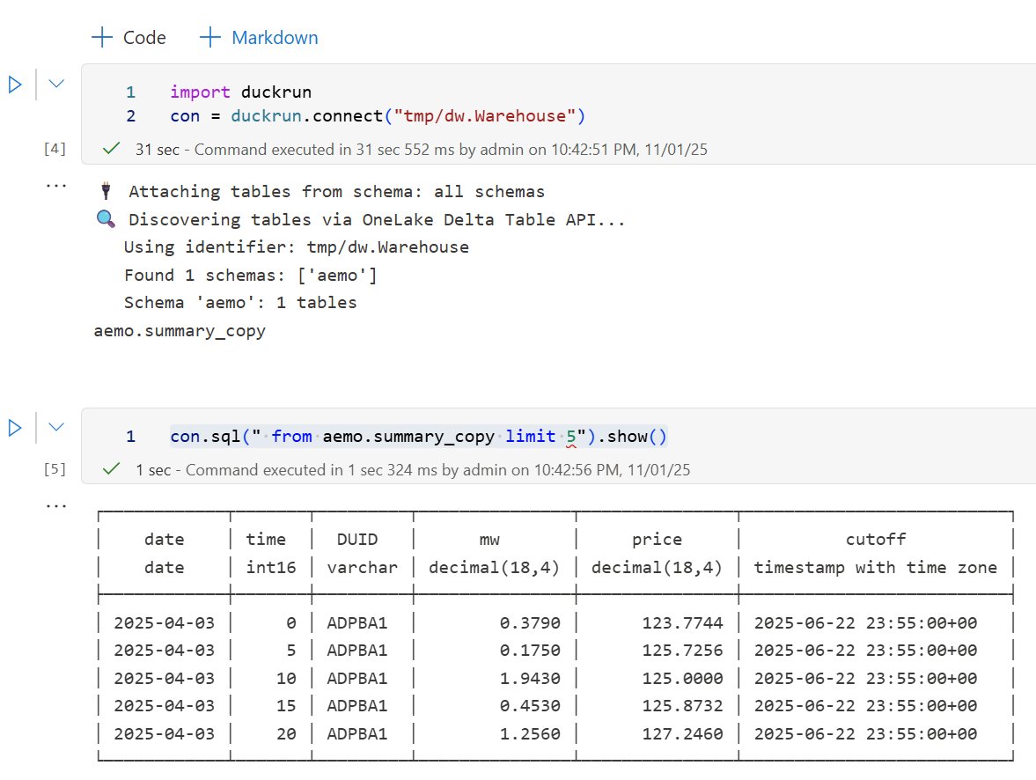Click the 'time' column header
1036x780 pixels.
point(266,540)
